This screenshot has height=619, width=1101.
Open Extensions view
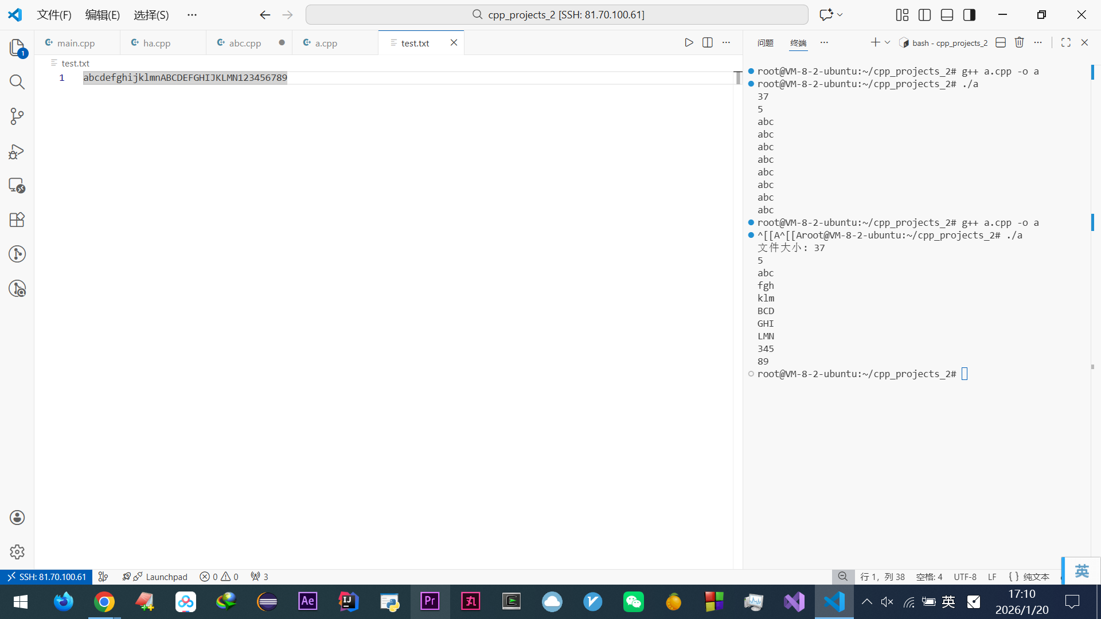(x=17, y=220)
